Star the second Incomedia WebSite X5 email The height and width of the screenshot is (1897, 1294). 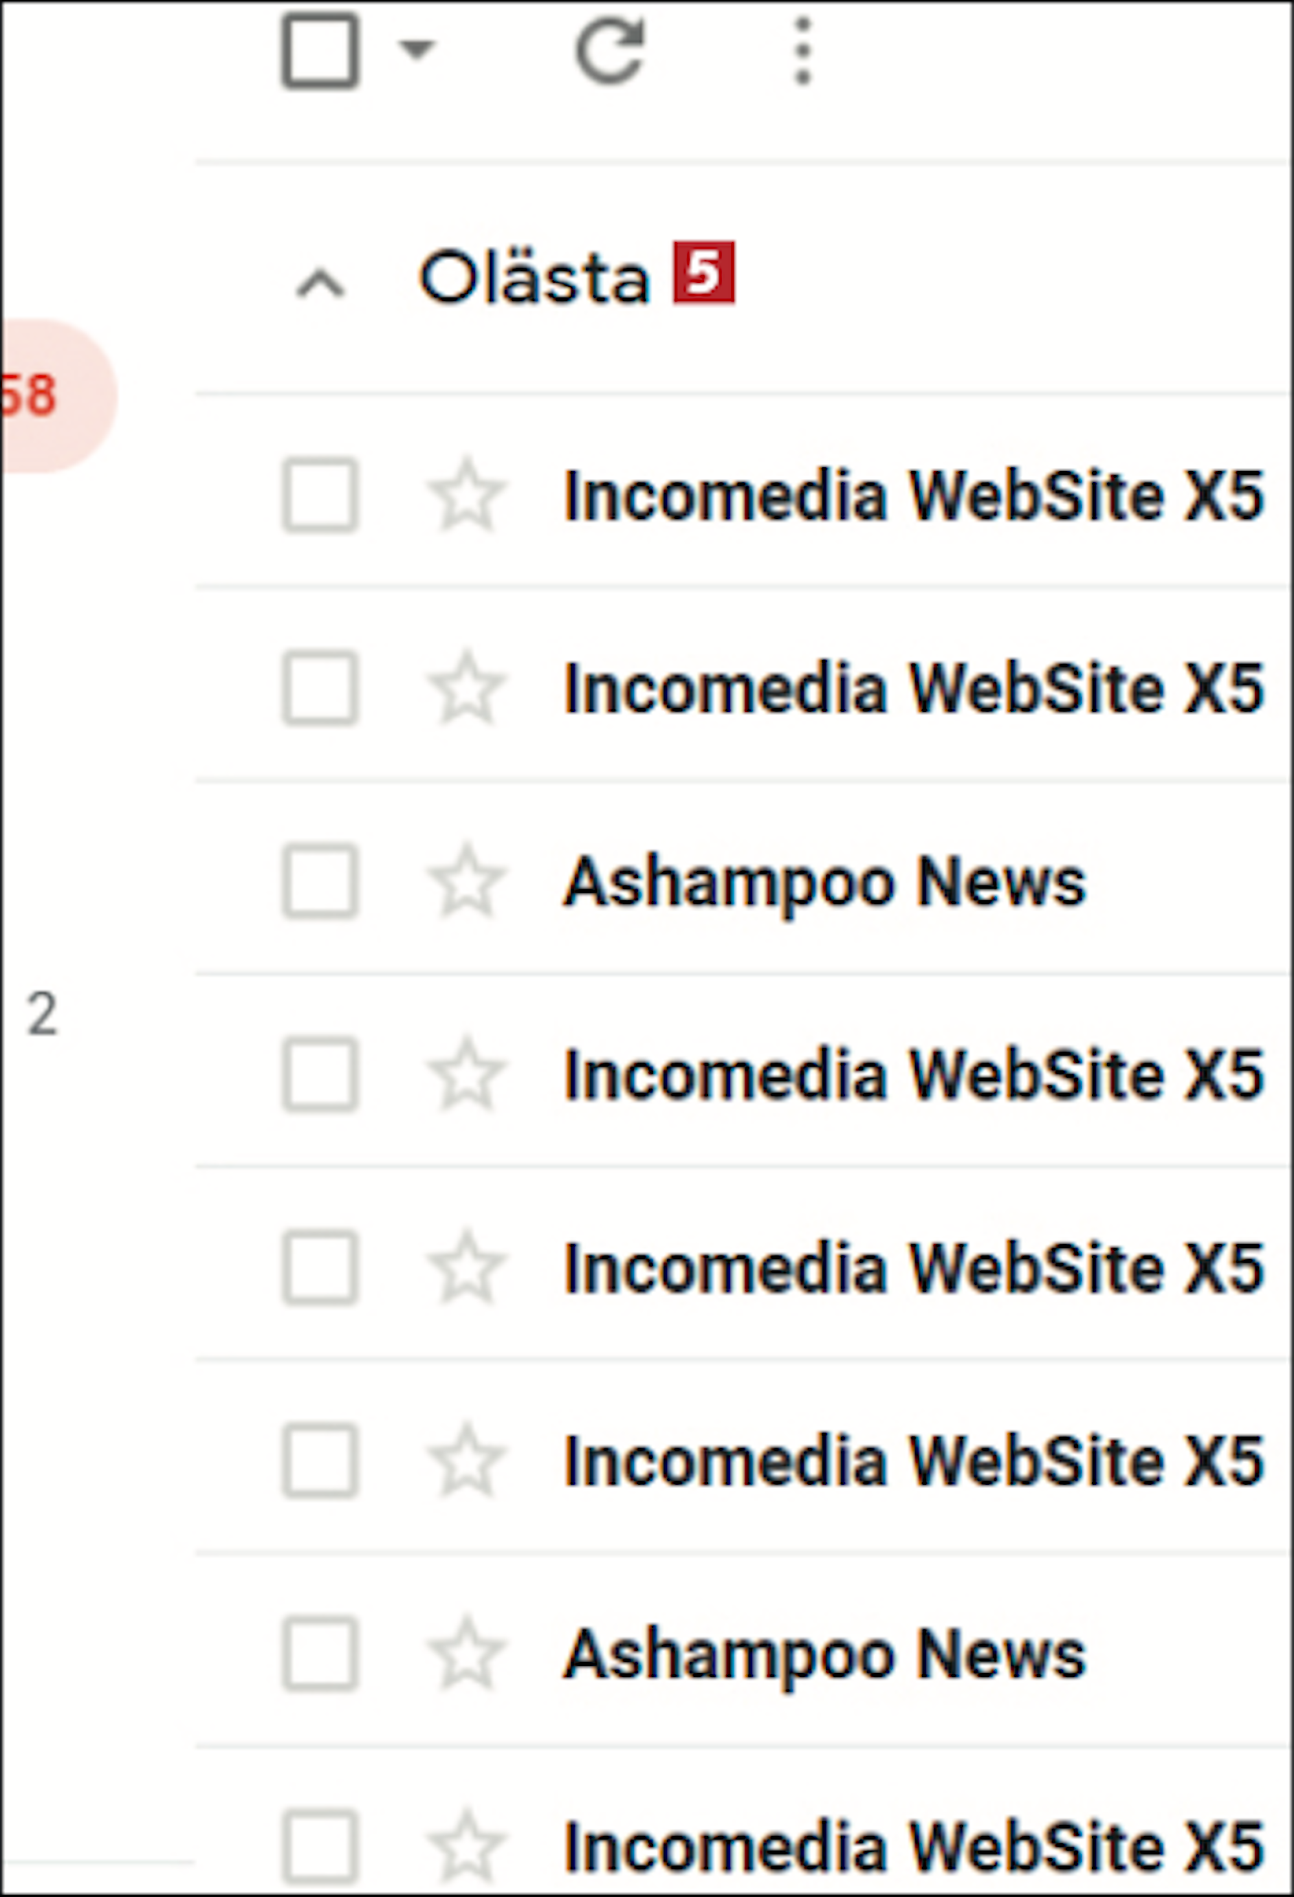(x=466, y=688)
